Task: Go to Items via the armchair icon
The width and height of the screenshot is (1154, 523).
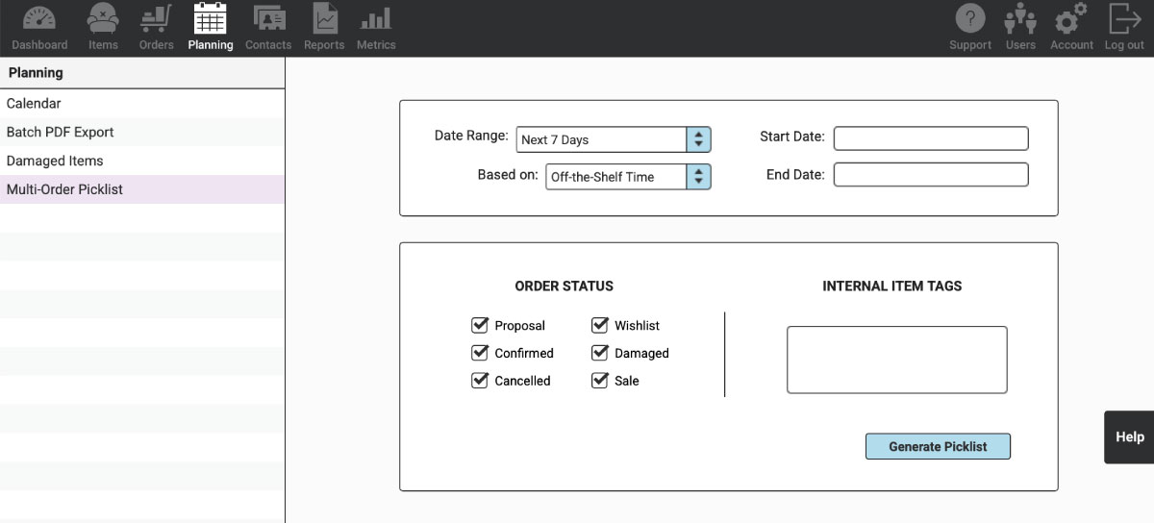Action: point(103,19)
